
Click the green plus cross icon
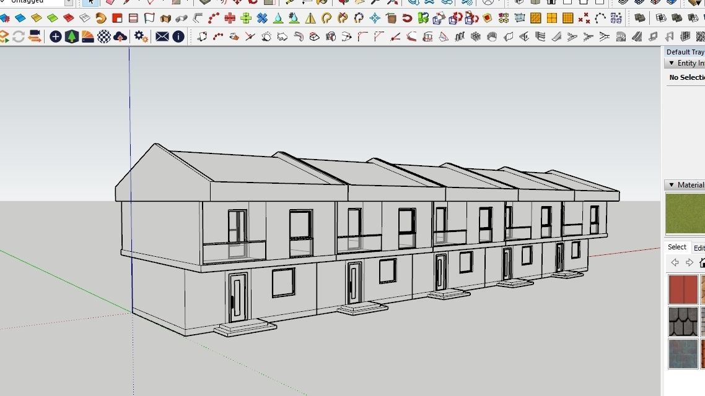tap(246, 18)
